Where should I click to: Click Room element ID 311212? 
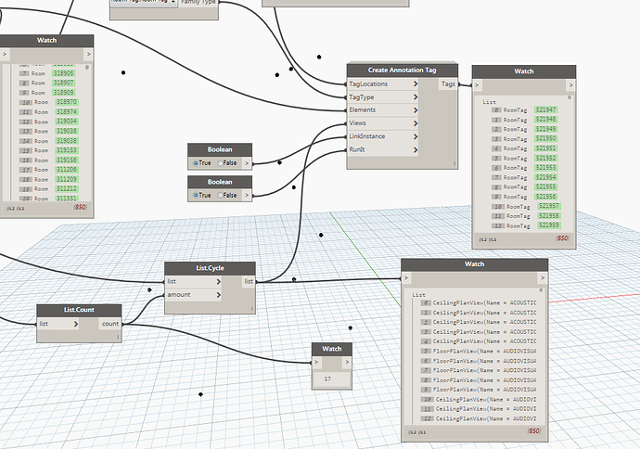tap(67, 188)
